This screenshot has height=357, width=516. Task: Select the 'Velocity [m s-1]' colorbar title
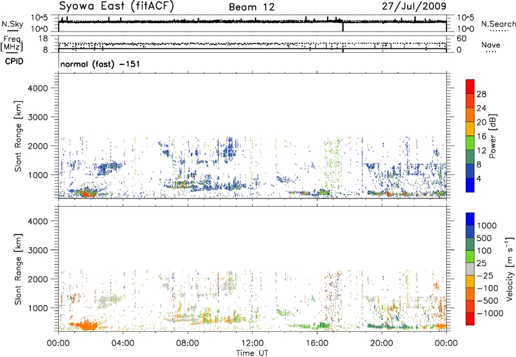[510, 269]
